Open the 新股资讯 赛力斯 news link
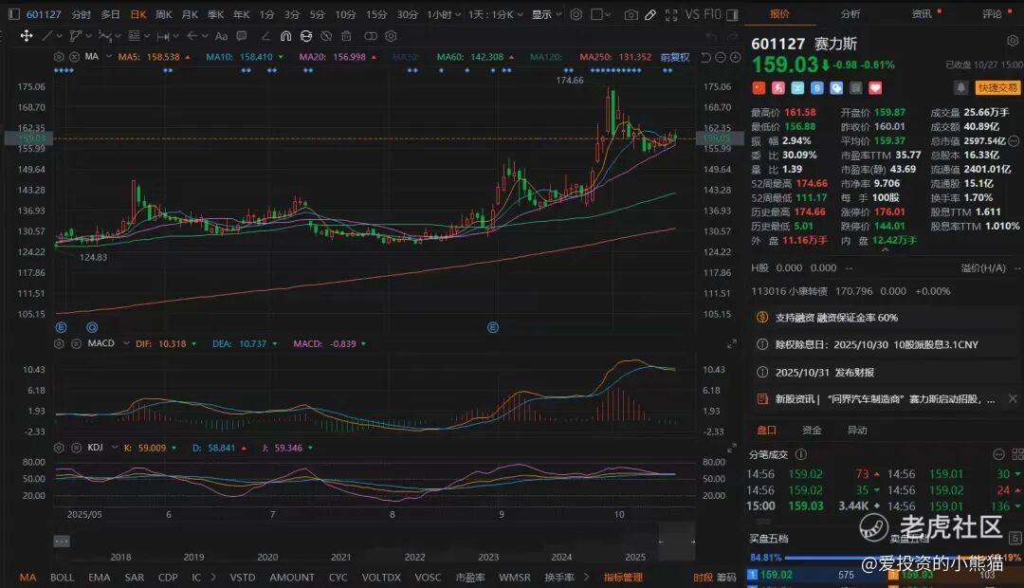Image resolution: width=1024 pixels, height=588 pixels. click(x=885, y=398)
